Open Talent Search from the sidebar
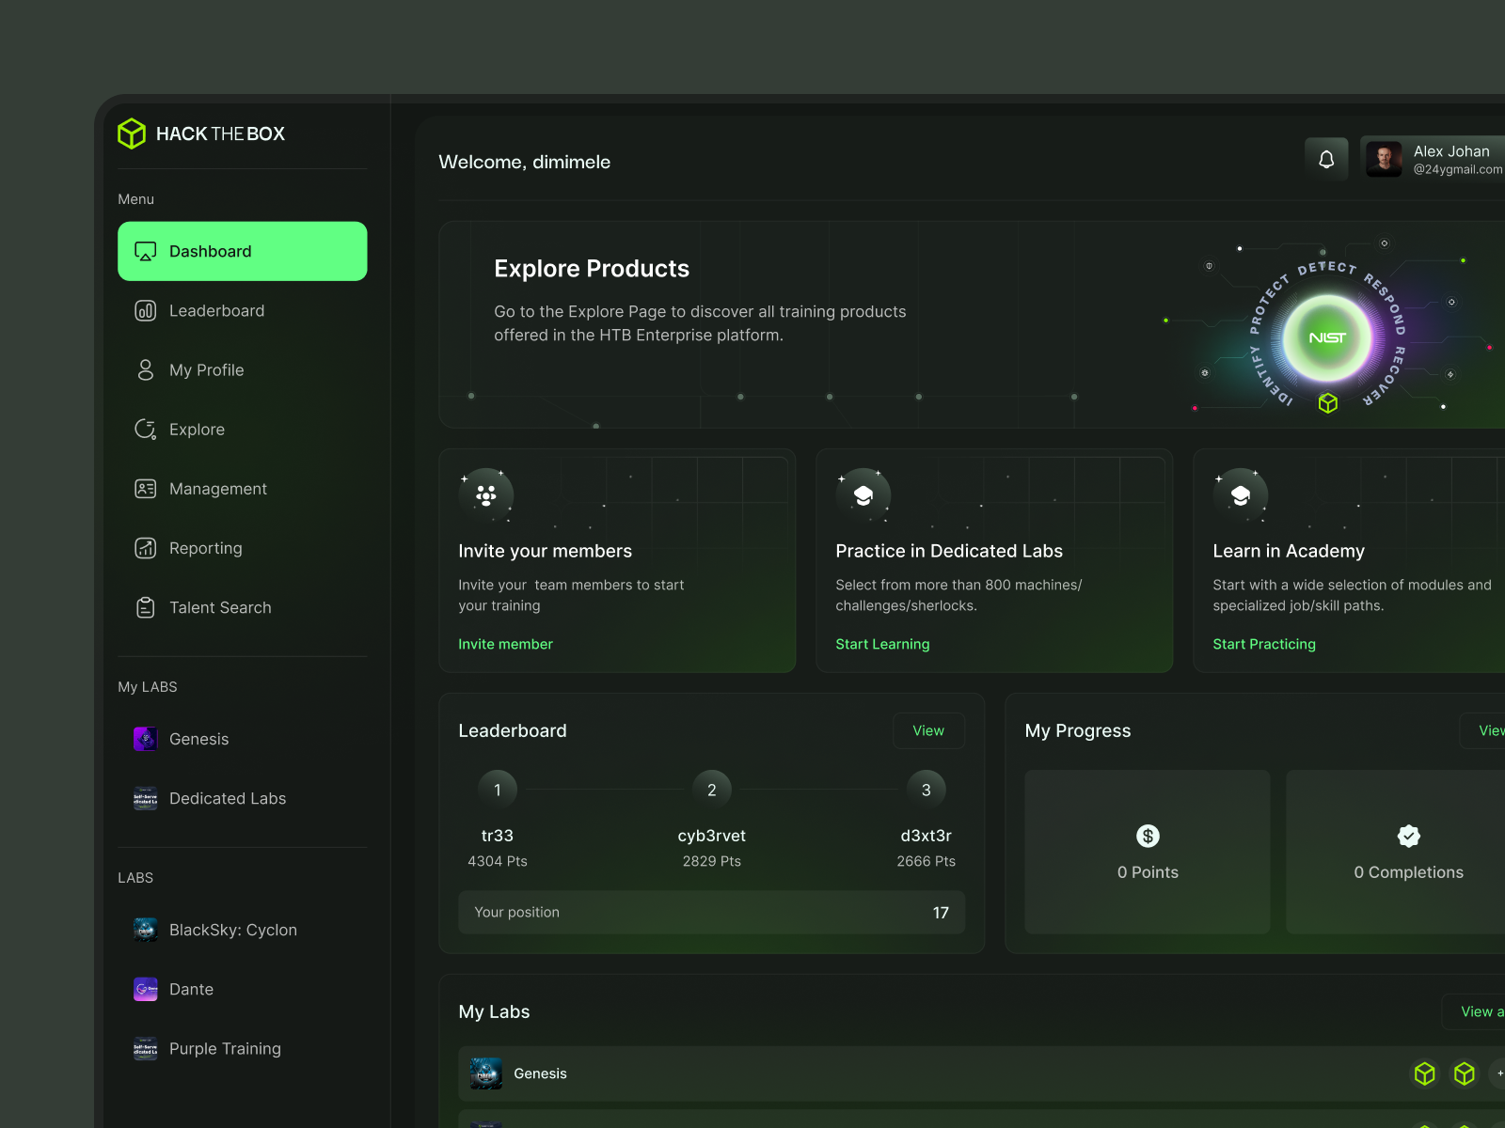The width and height of the screenshot is (1505, 1128). pos(219,608)
